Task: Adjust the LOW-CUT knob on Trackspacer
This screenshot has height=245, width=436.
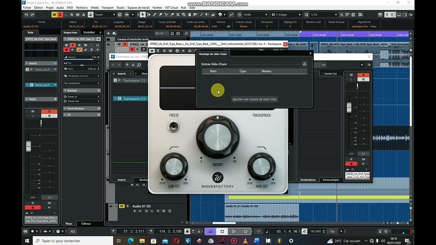Action: pos(174,166)
